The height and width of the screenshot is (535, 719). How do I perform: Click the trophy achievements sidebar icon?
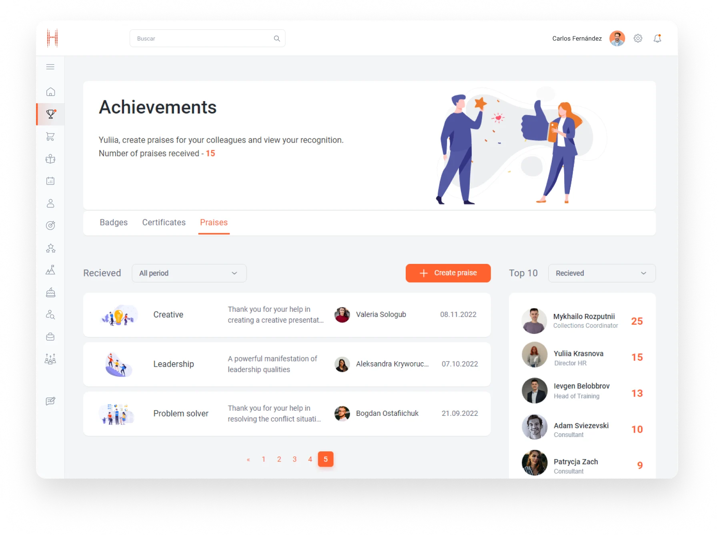pyautogui.click(x=50, y=114)
